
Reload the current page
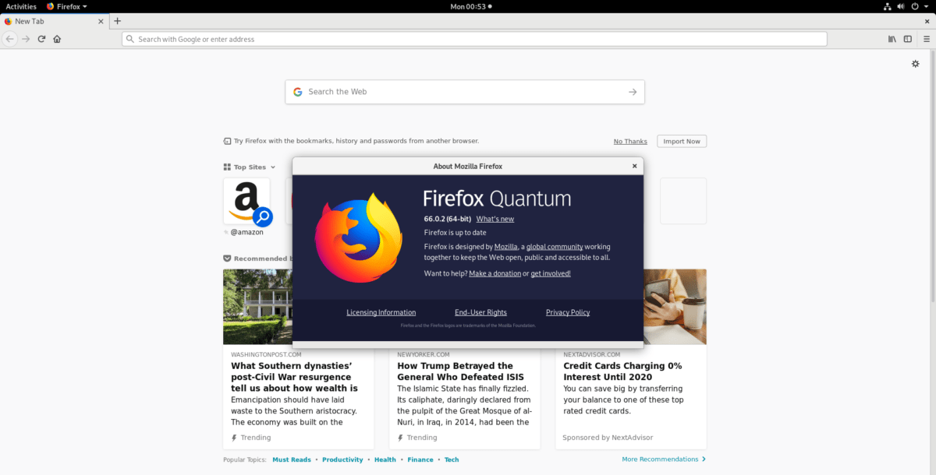(x=41, y=39)
